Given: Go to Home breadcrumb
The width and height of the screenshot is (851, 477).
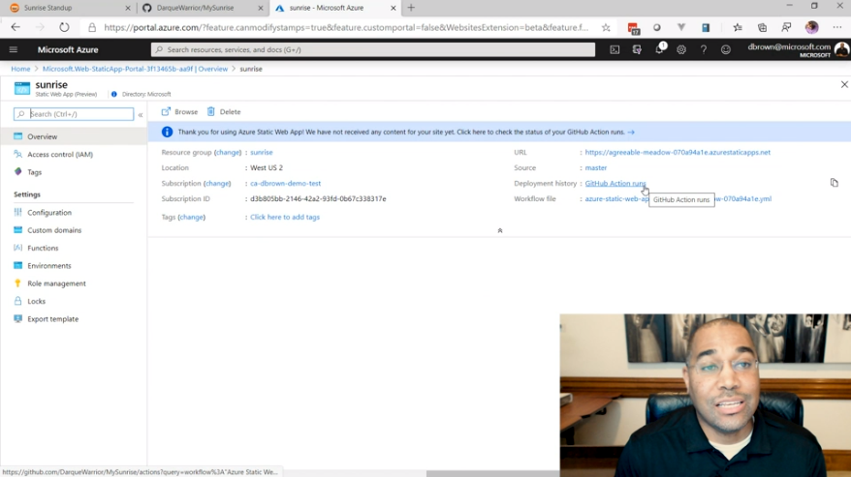Looking at the screenshot, I should click(20, 69).
